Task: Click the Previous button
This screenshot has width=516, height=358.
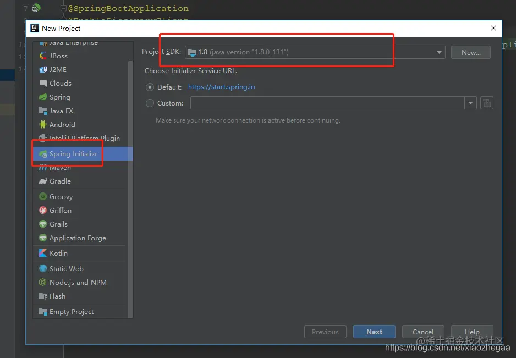Action: coord(325,332)
